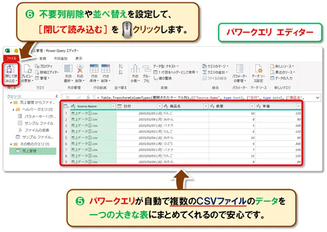
Task: Click the 行の保持 (Keep Rows) button
Action: 94,74
